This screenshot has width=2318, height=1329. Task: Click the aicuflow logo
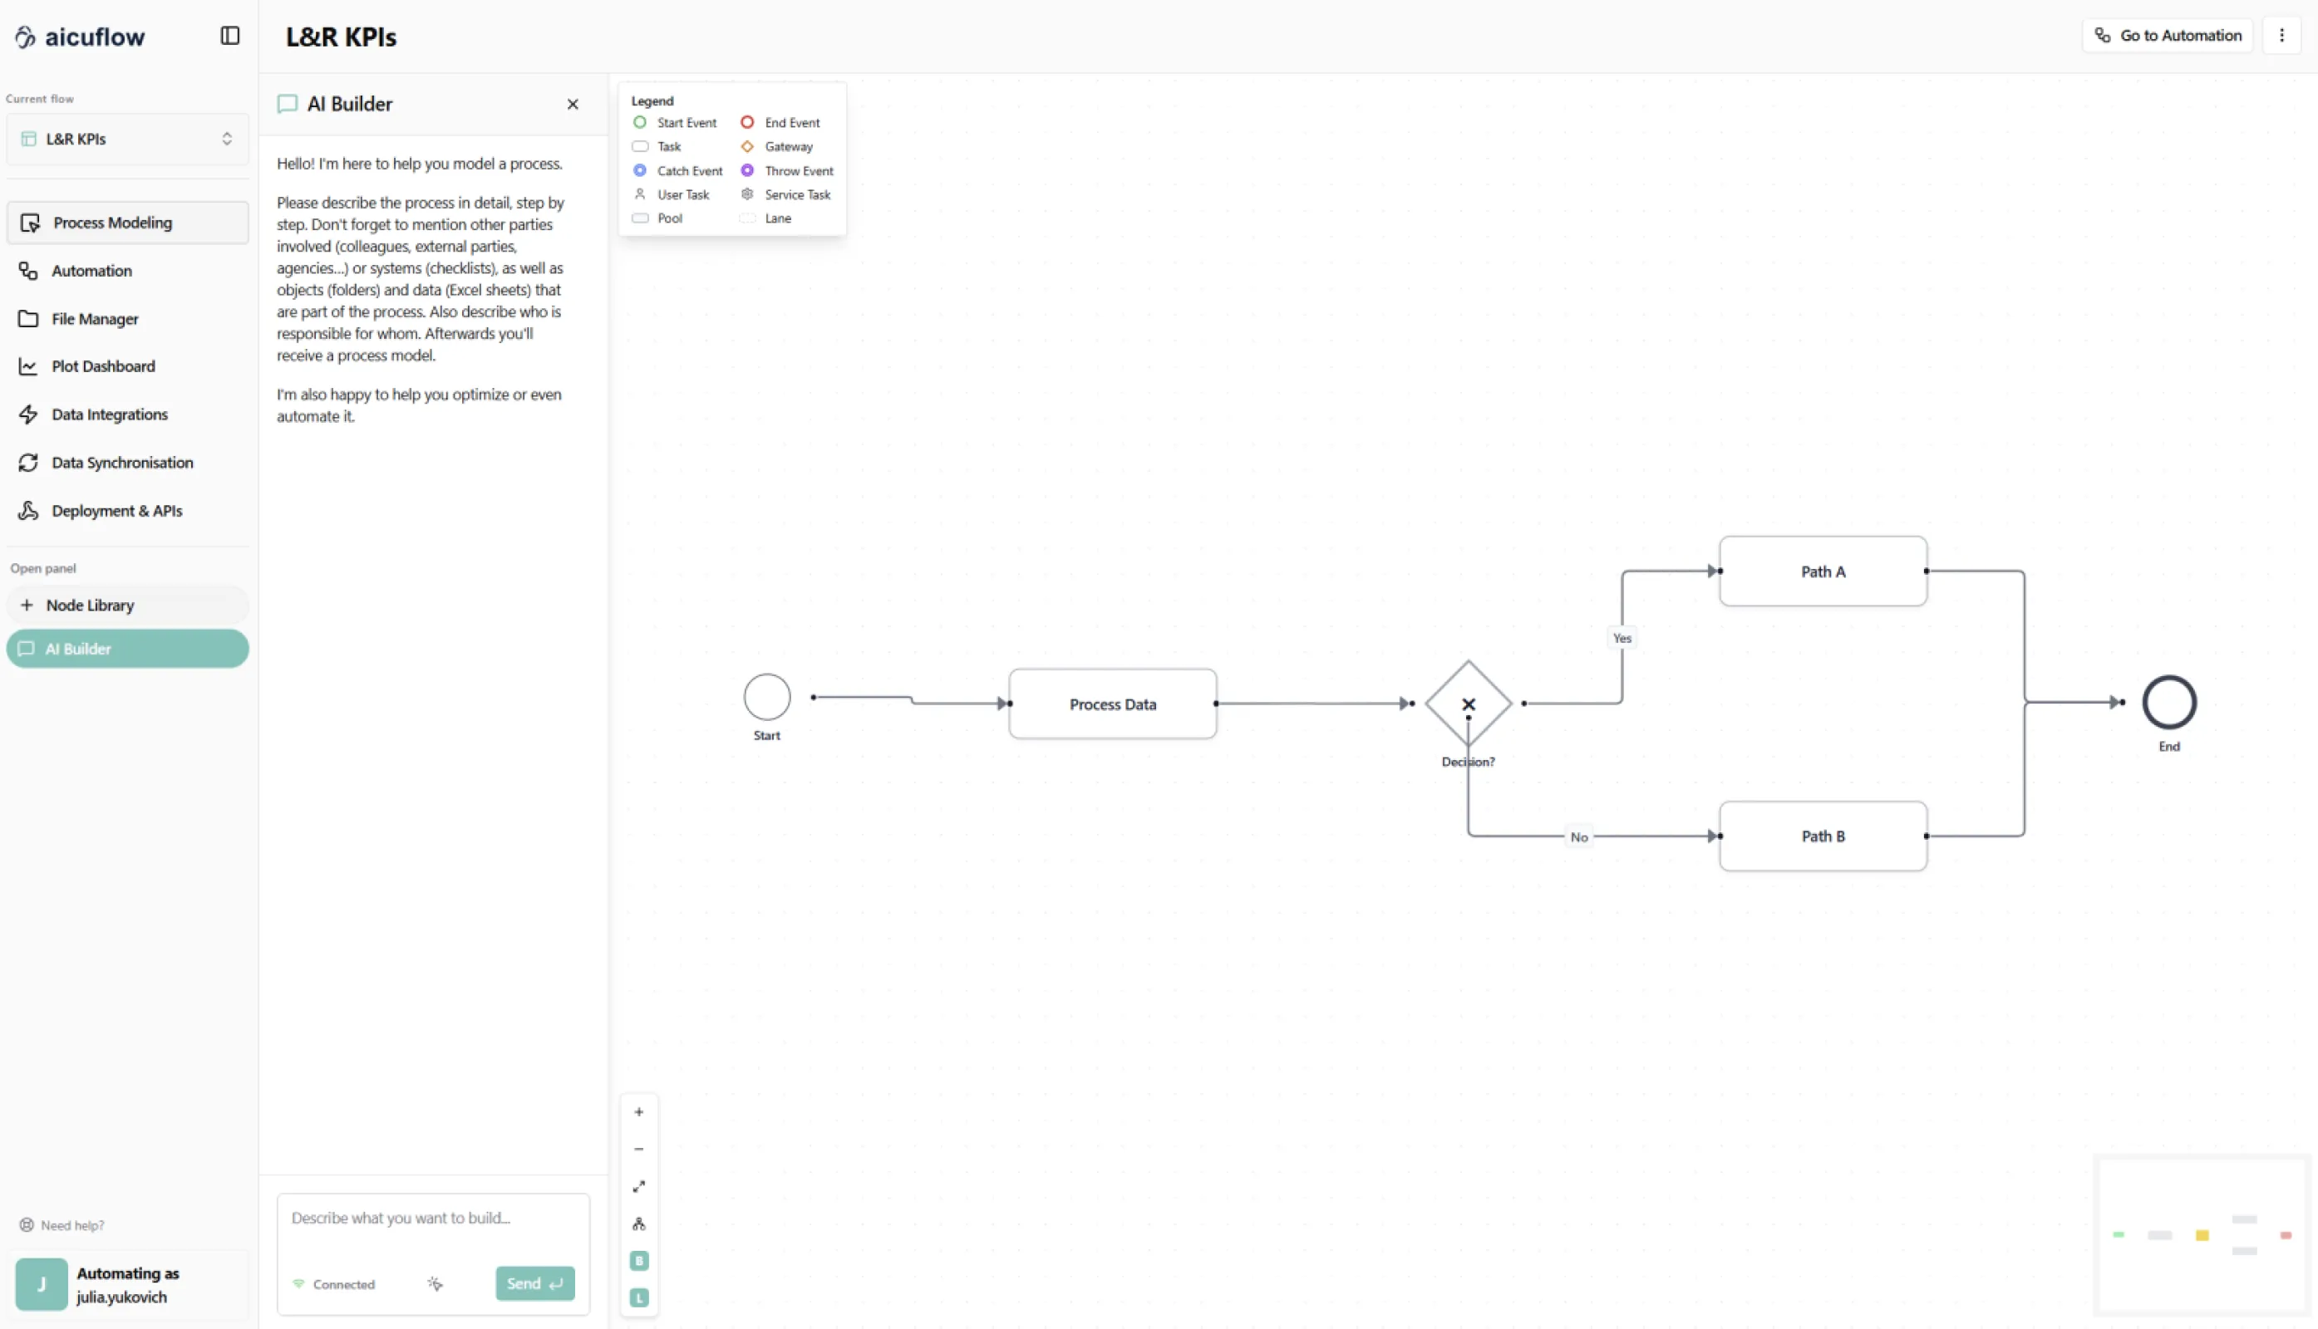point(81,37)
